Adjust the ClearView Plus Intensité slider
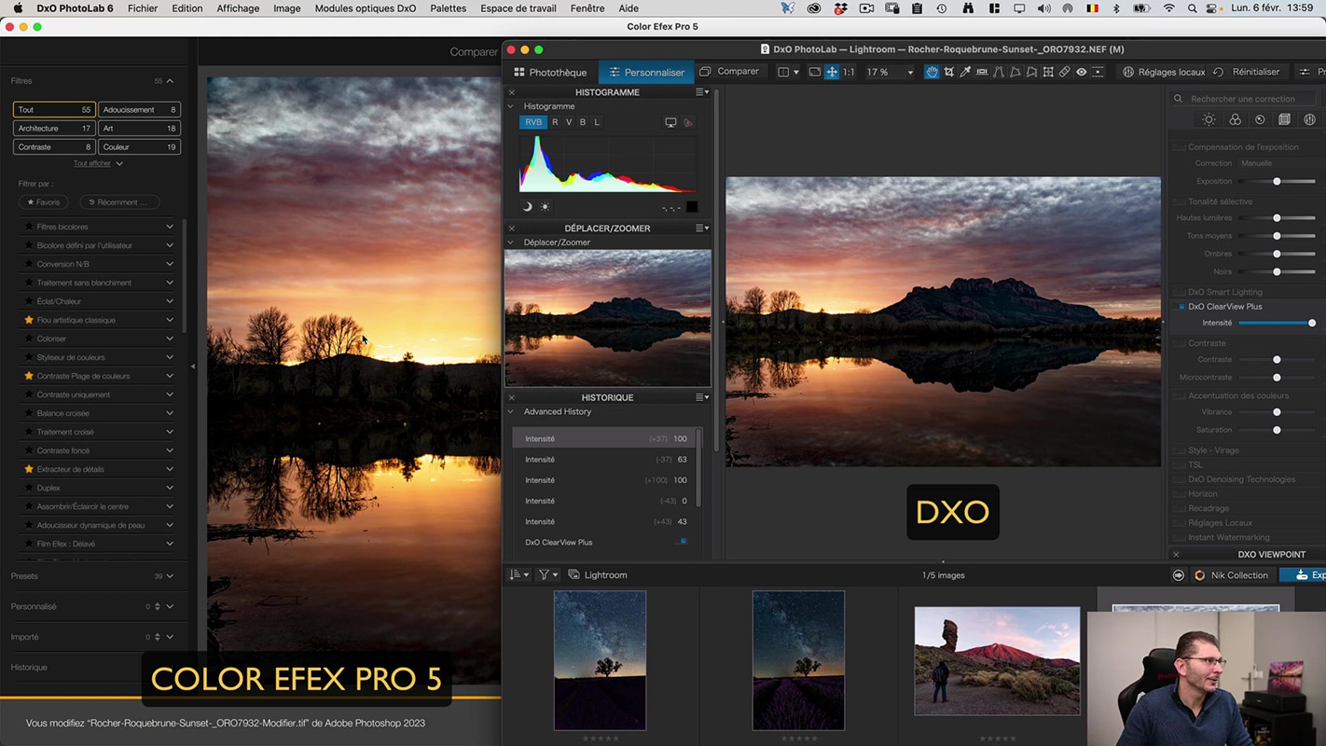1326x746 pixels. click(x=1277, y=323)
